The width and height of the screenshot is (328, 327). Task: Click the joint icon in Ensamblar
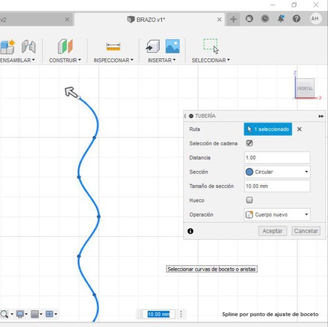pyautogui.click(x=28, y=47)
